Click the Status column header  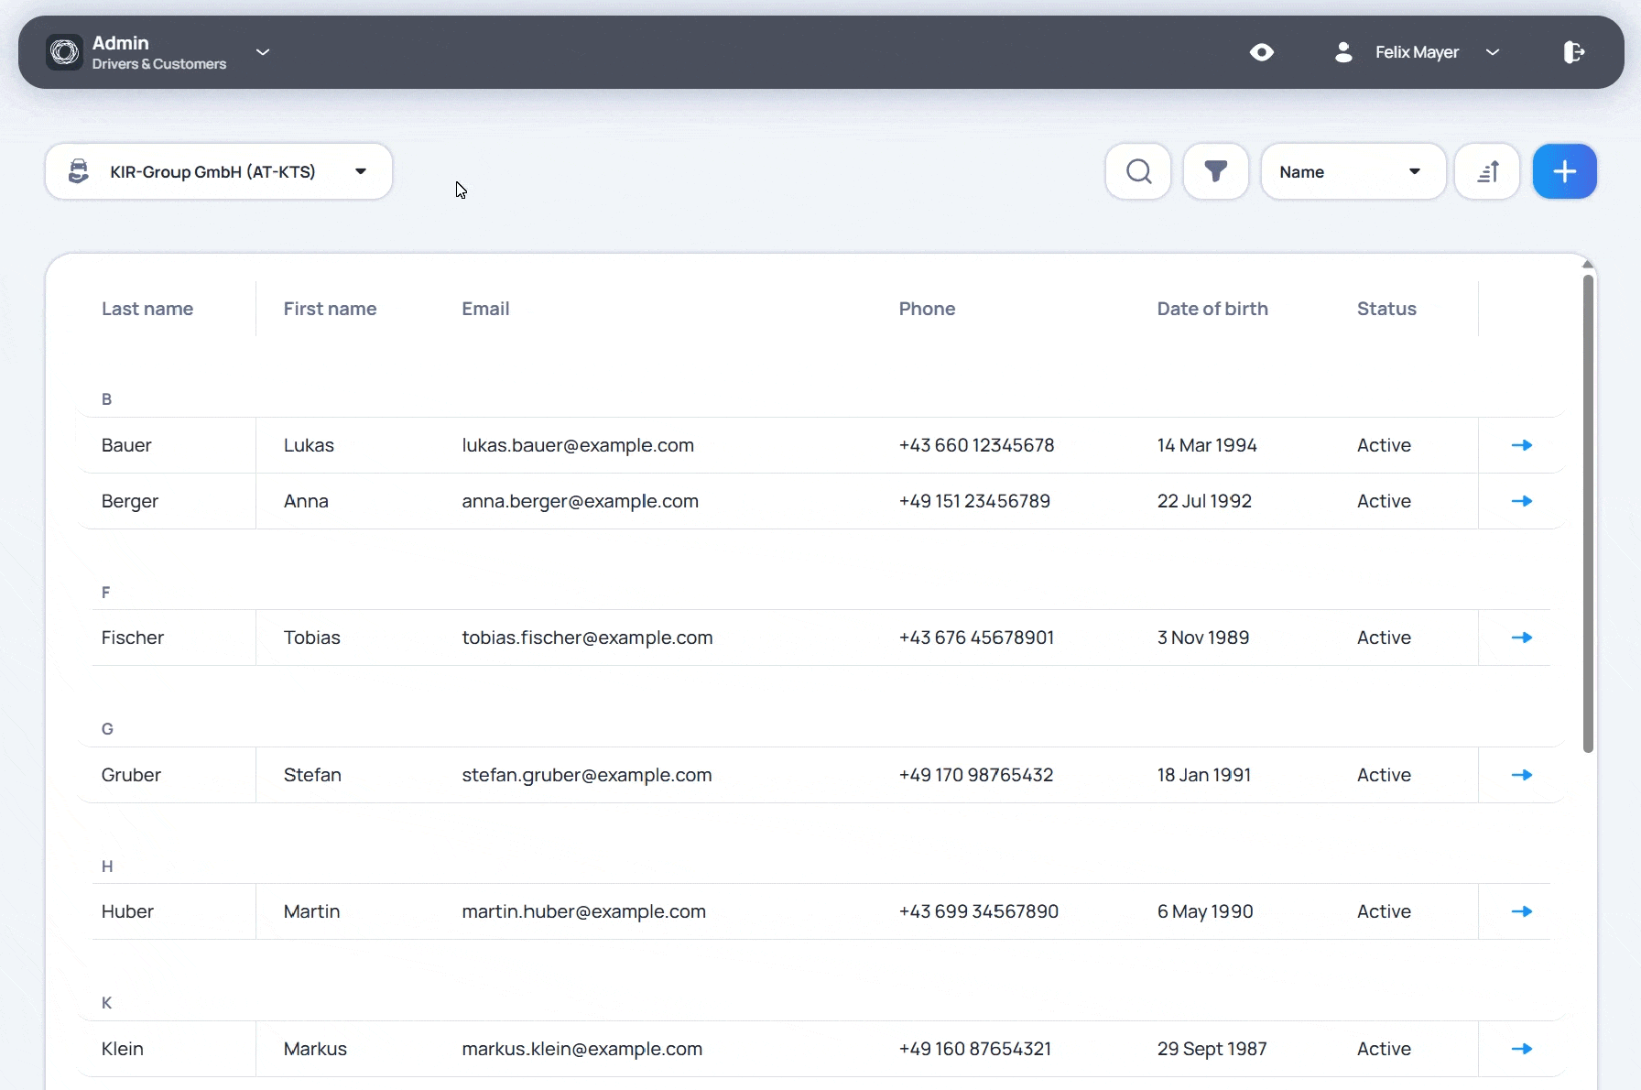[x=1386, y=309]
